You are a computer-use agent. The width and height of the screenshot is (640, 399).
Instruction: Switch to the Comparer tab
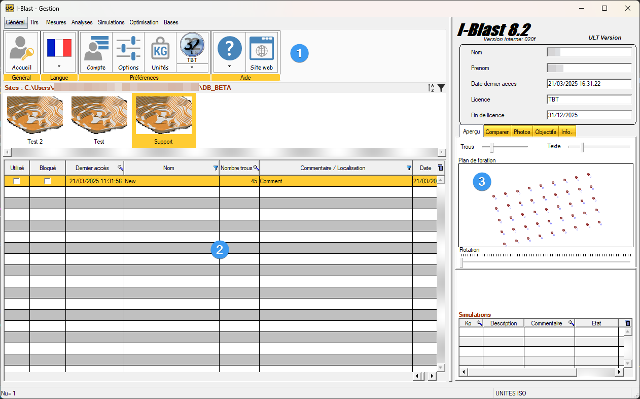497,132
